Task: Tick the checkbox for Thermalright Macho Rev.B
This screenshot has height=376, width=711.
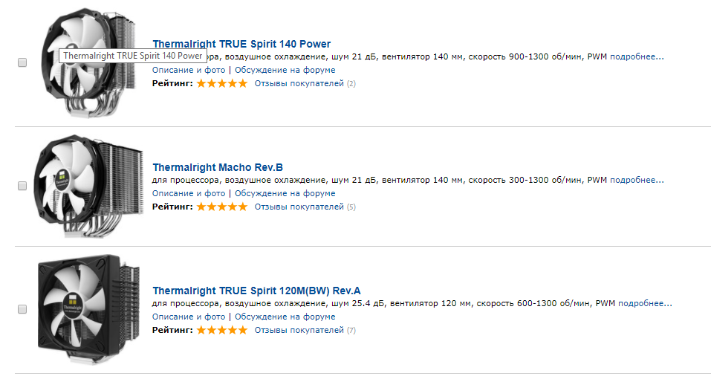Action: point(22,185)
